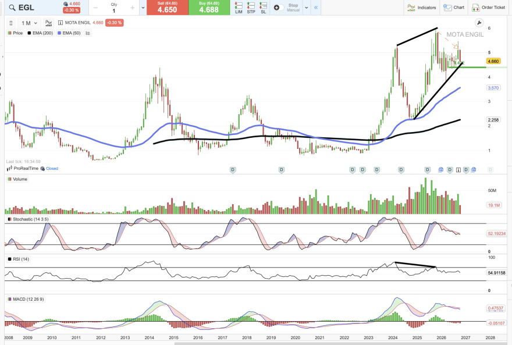Image resolution: width=512 pixels, height=345 pixels.
Task: Increase quantity with the plus button
Action: tap(132, 8)
